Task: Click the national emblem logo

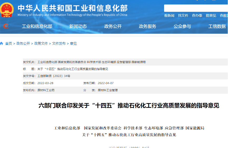Action: (7, 10)
